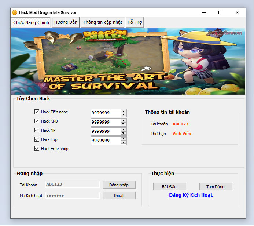The image size is (254, 226).
Task: Focus the Mã Kích hoạt password field
Action: pos(73,195)
